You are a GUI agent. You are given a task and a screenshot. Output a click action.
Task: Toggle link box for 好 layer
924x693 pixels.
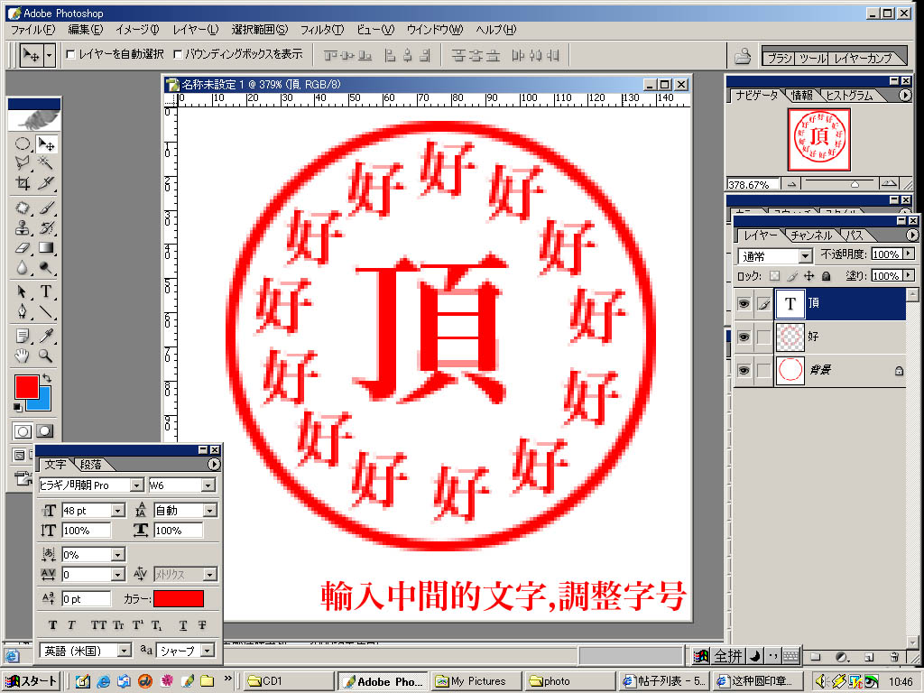coord(763,337)
